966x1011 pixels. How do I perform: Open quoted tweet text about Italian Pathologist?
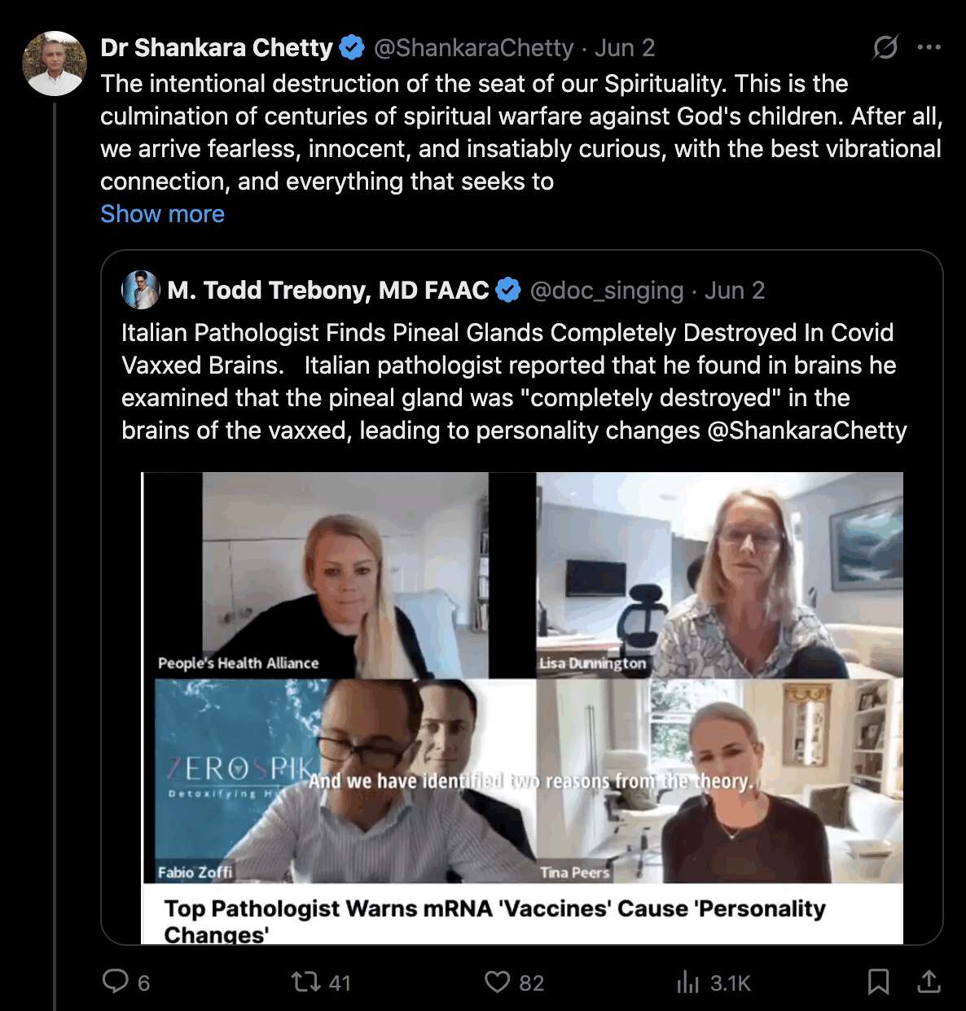pyautogui.click(x=514, y=381)
